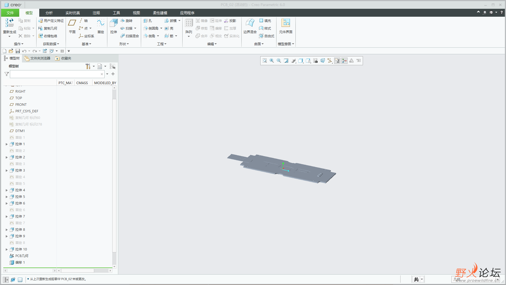Choose the Sweep (扫描) tool
The height and width of the screenshot is (285, 506).
[x=126, y=29]
